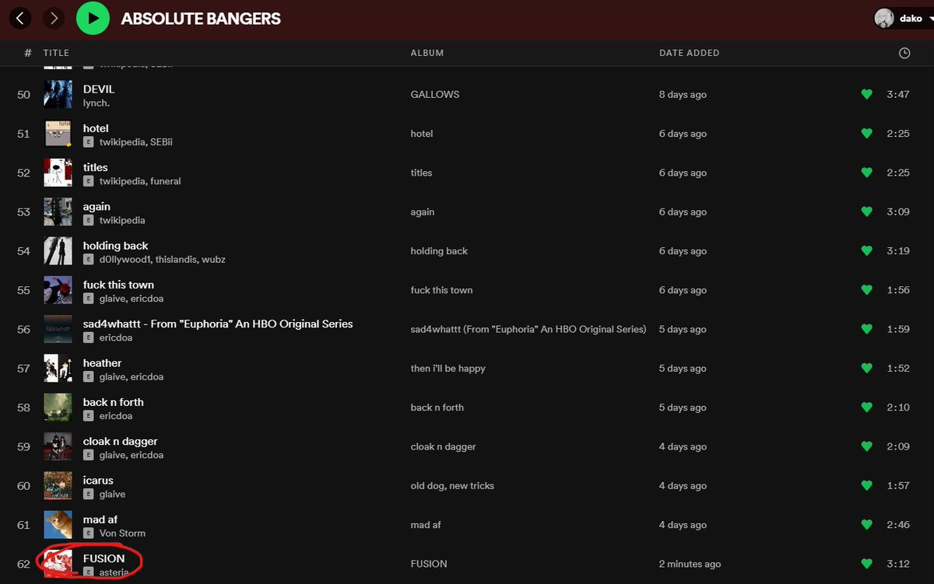Go back with the left arrow
934x584 pixels.
(x=20, y=18)
